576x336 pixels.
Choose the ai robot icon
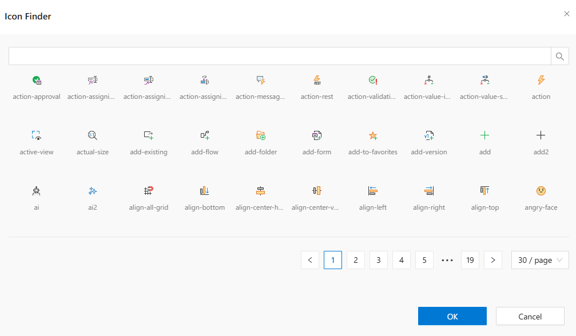[37, 191]
